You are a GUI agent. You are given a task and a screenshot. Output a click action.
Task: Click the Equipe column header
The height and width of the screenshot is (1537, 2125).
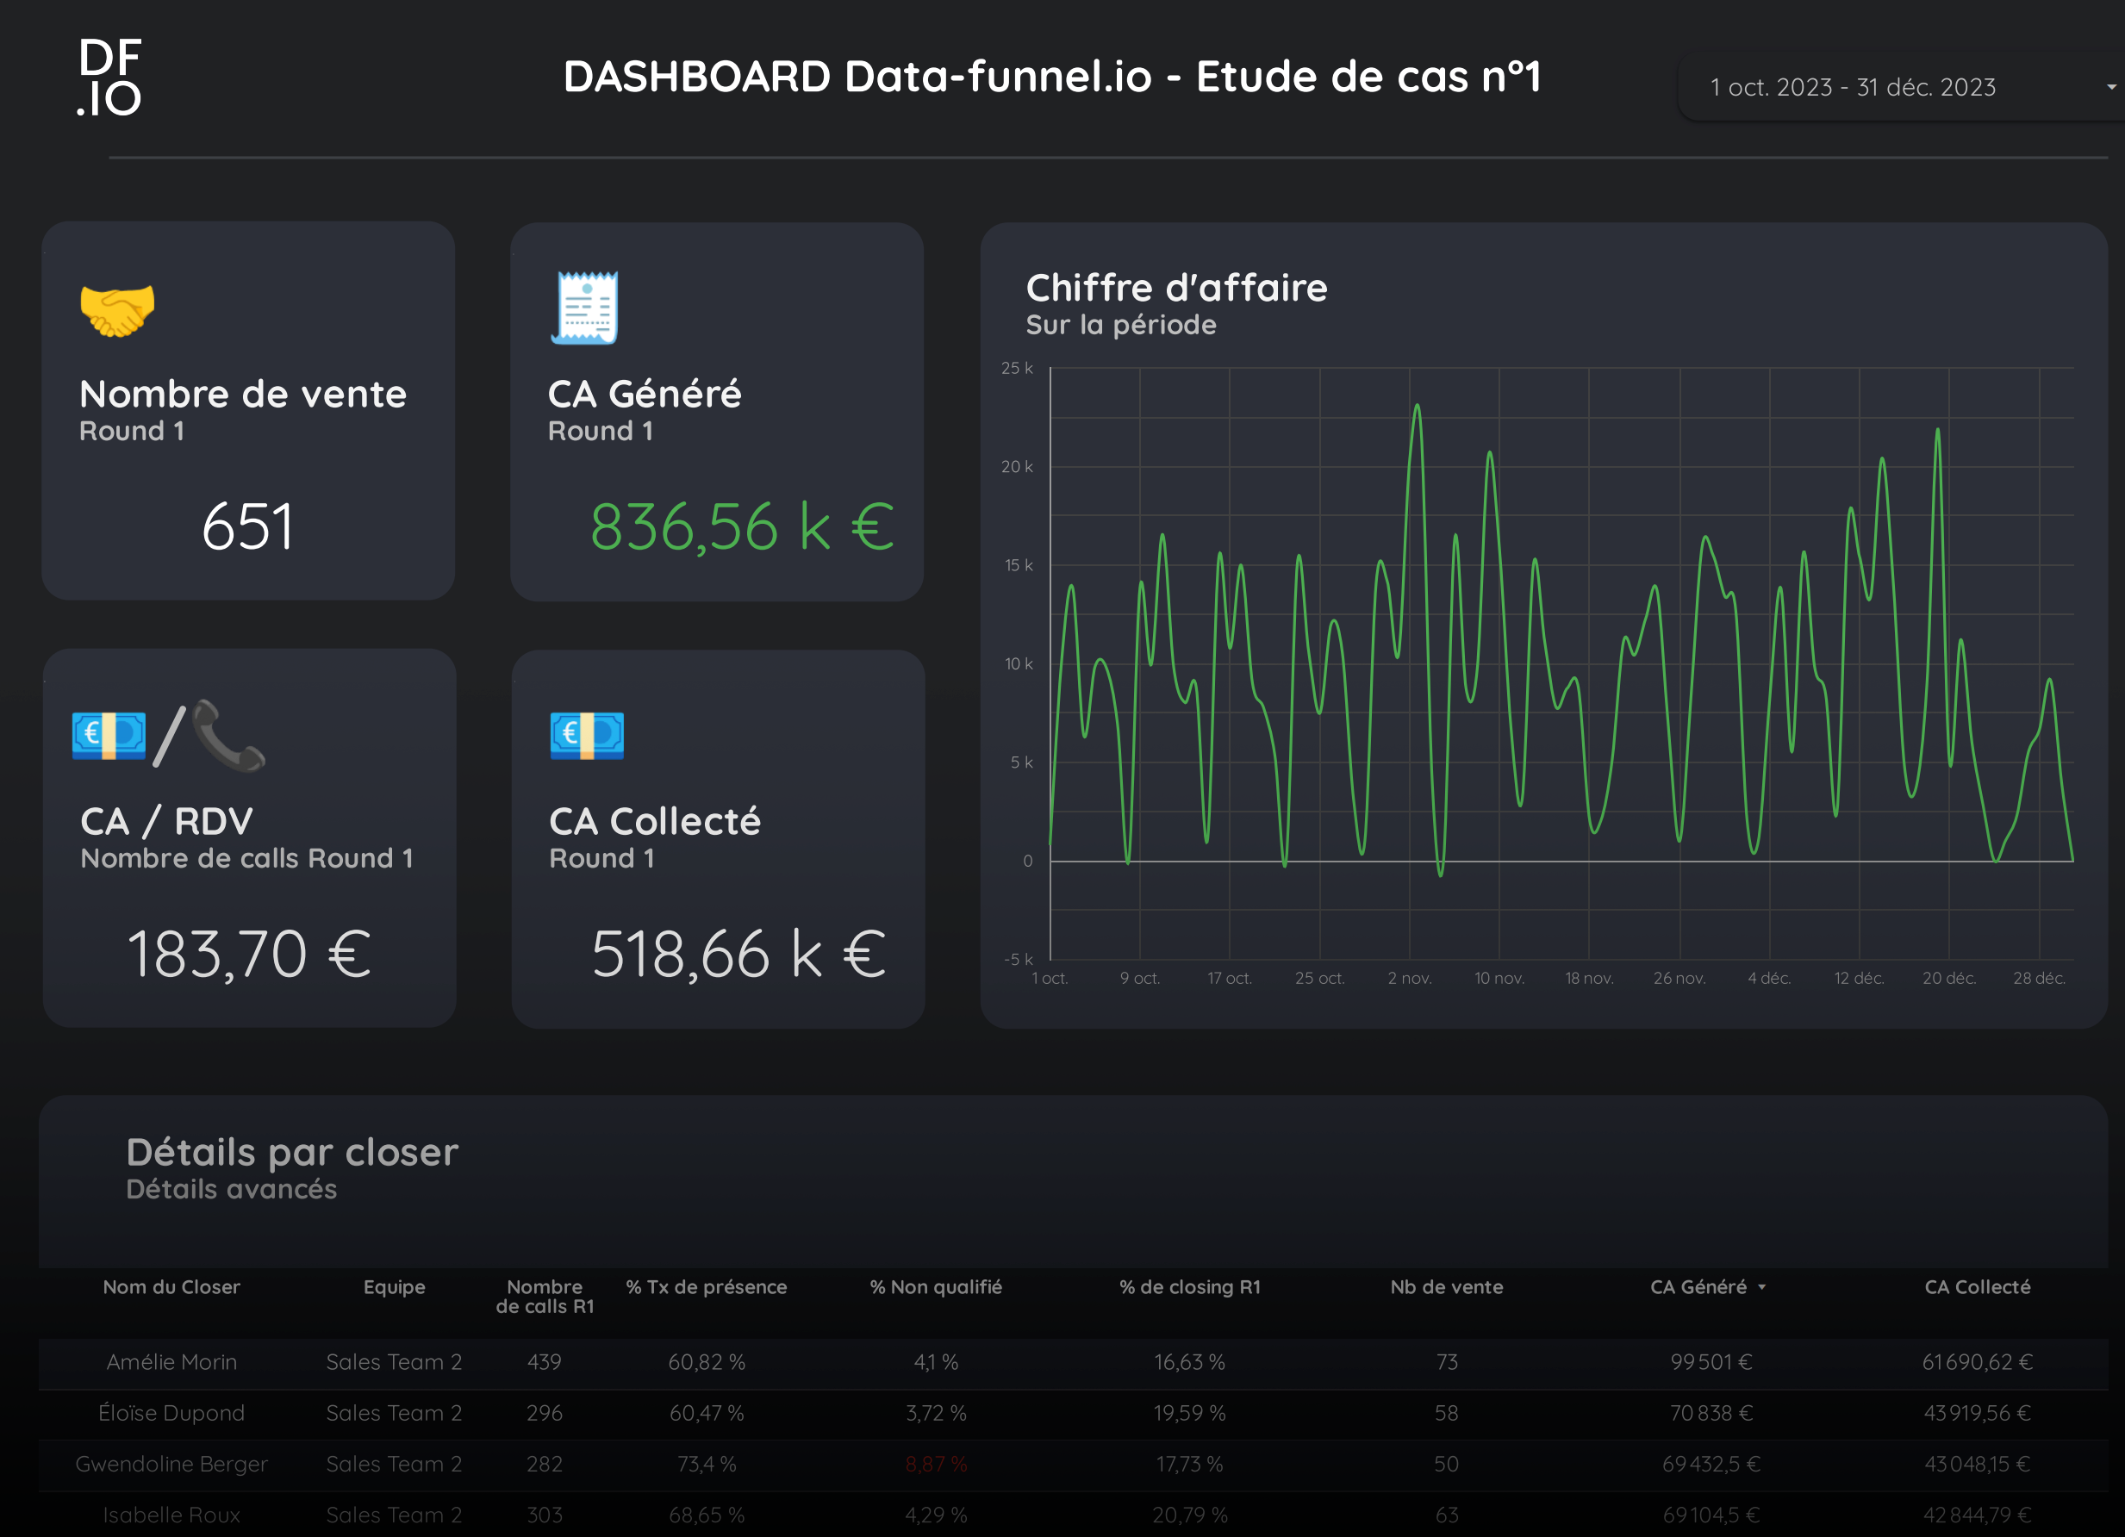click(x=395, y=1287)
